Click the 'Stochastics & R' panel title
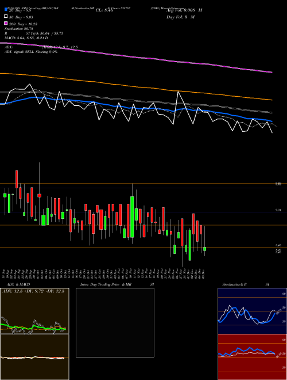 [234, 284]
